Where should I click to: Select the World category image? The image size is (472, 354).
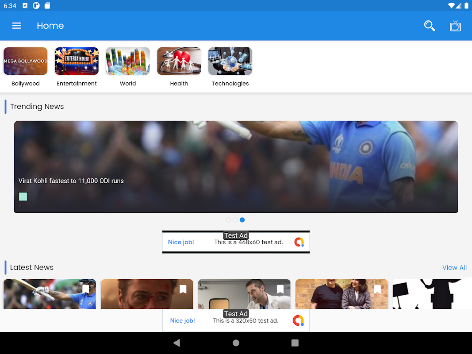pos(128,61)
